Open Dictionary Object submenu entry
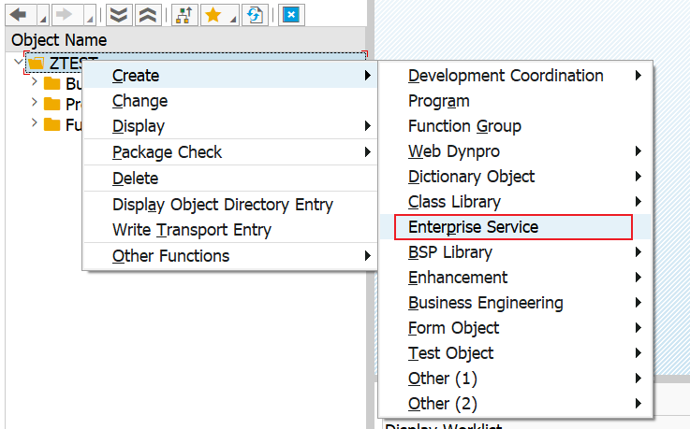Screen dimensions: 690x429 (515, 177)
